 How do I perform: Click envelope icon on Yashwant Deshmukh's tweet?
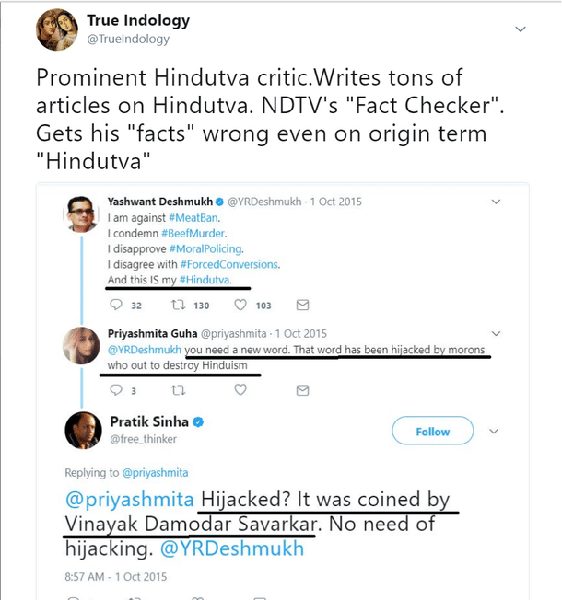coord(302,306)
